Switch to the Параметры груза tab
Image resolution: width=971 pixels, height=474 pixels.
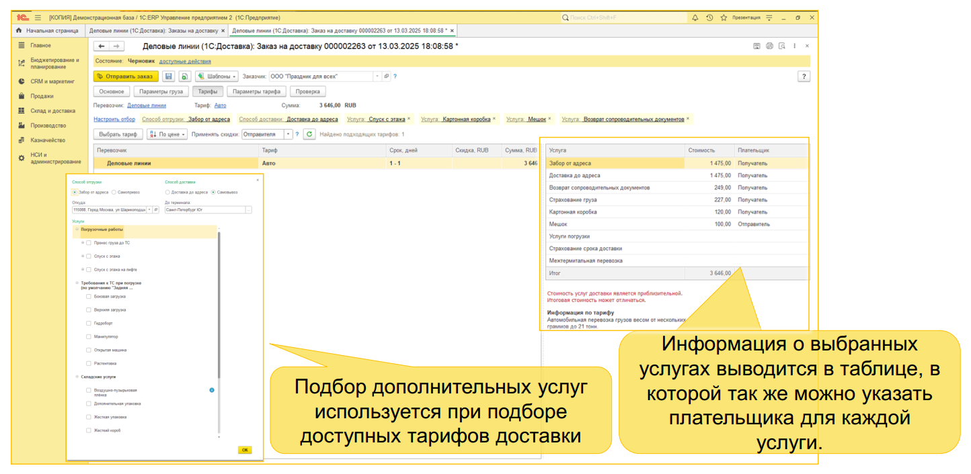pos(161,91)
